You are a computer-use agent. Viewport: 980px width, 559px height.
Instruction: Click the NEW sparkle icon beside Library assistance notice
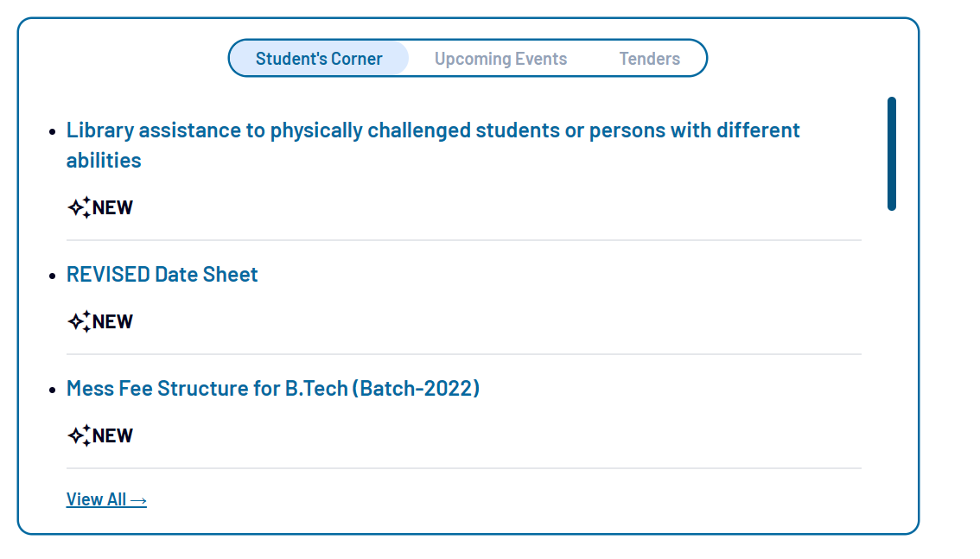[79, 206]
